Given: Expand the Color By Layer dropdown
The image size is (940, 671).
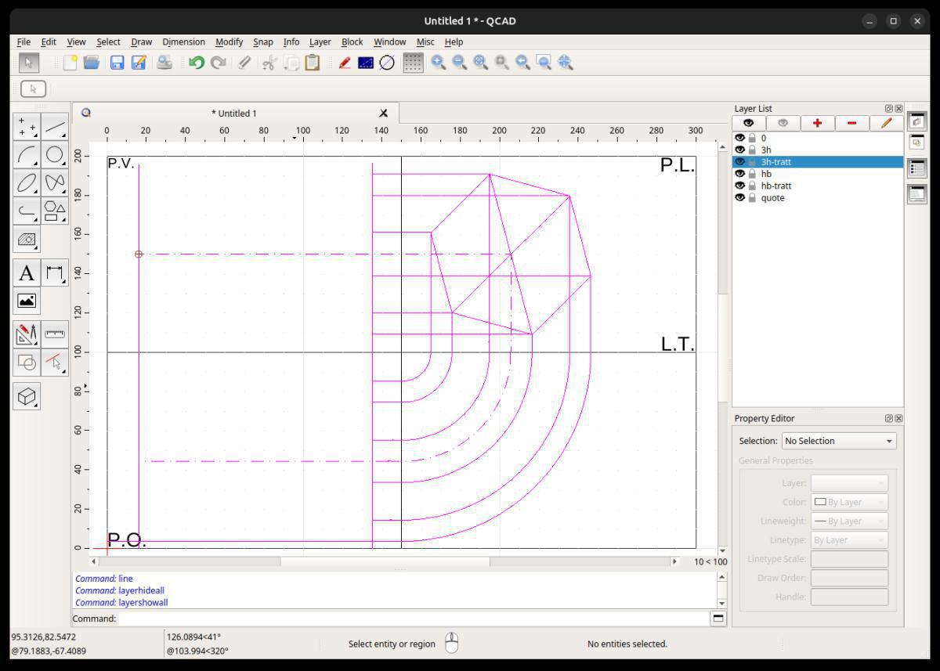Looking at the screenshot, I should click(848, 502).
